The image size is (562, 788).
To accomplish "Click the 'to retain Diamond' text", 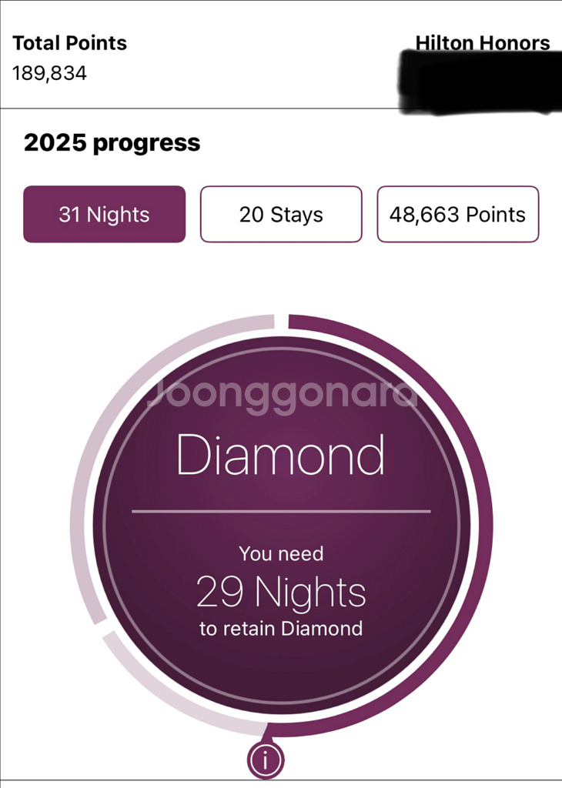I will click(x=281, y=629).
